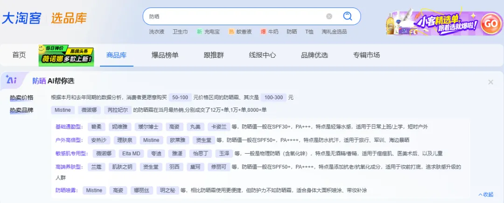Click the 户外高倍型 category label

(x=70, y=140)
